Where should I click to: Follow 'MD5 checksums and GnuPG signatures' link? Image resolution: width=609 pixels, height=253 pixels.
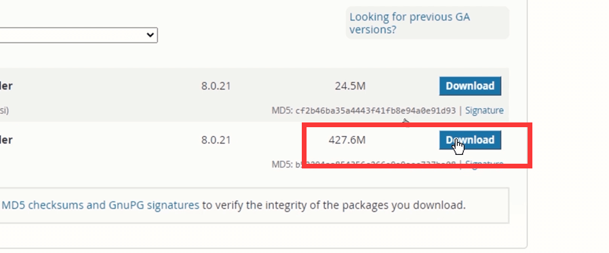pos(100,205)
